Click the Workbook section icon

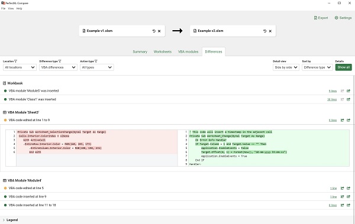point(5,83)
